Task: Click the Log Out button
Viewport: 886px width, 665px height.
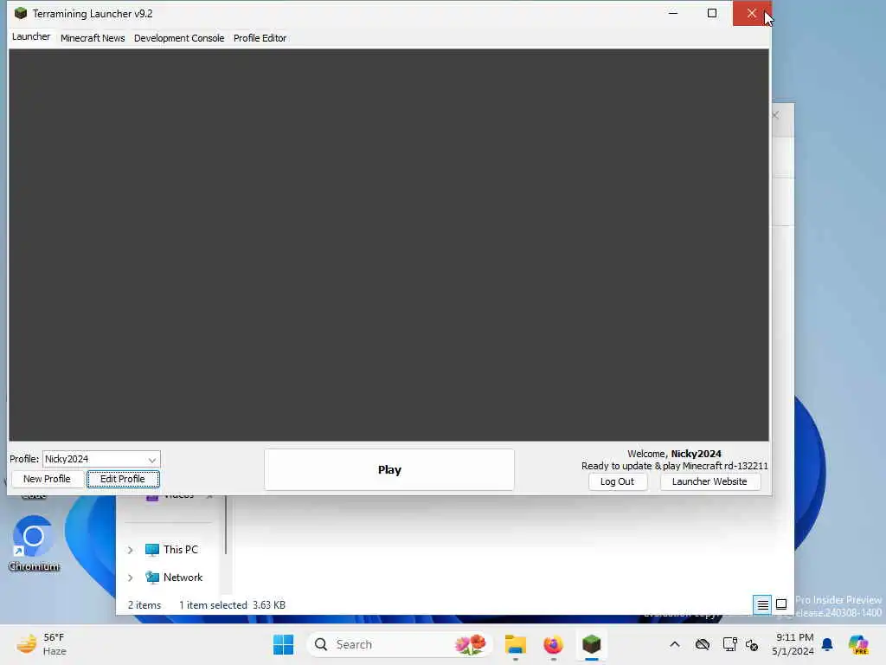Action: tap(617, 481)
